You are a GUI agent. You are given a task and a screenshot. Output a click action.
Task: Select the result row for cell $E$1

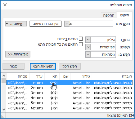[x=70, y=103]
